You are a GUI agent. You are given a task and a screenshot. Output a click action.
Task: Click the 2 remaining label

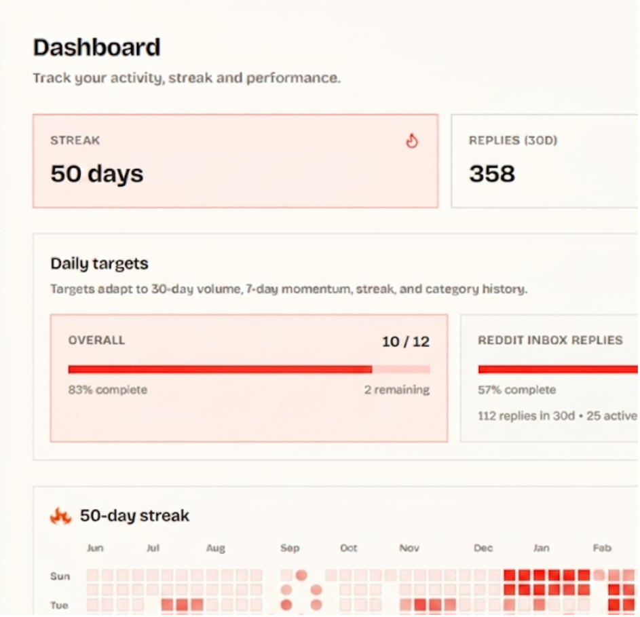coord(397,390)
